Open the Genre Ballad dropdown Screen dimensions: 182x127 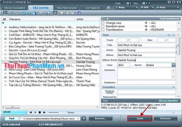click(173, 65)
